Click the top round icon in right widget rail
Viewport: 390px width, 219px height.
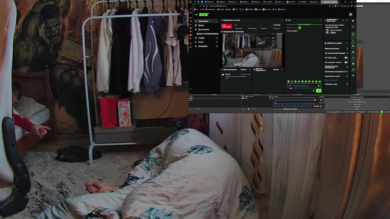[x=353, y=21]
